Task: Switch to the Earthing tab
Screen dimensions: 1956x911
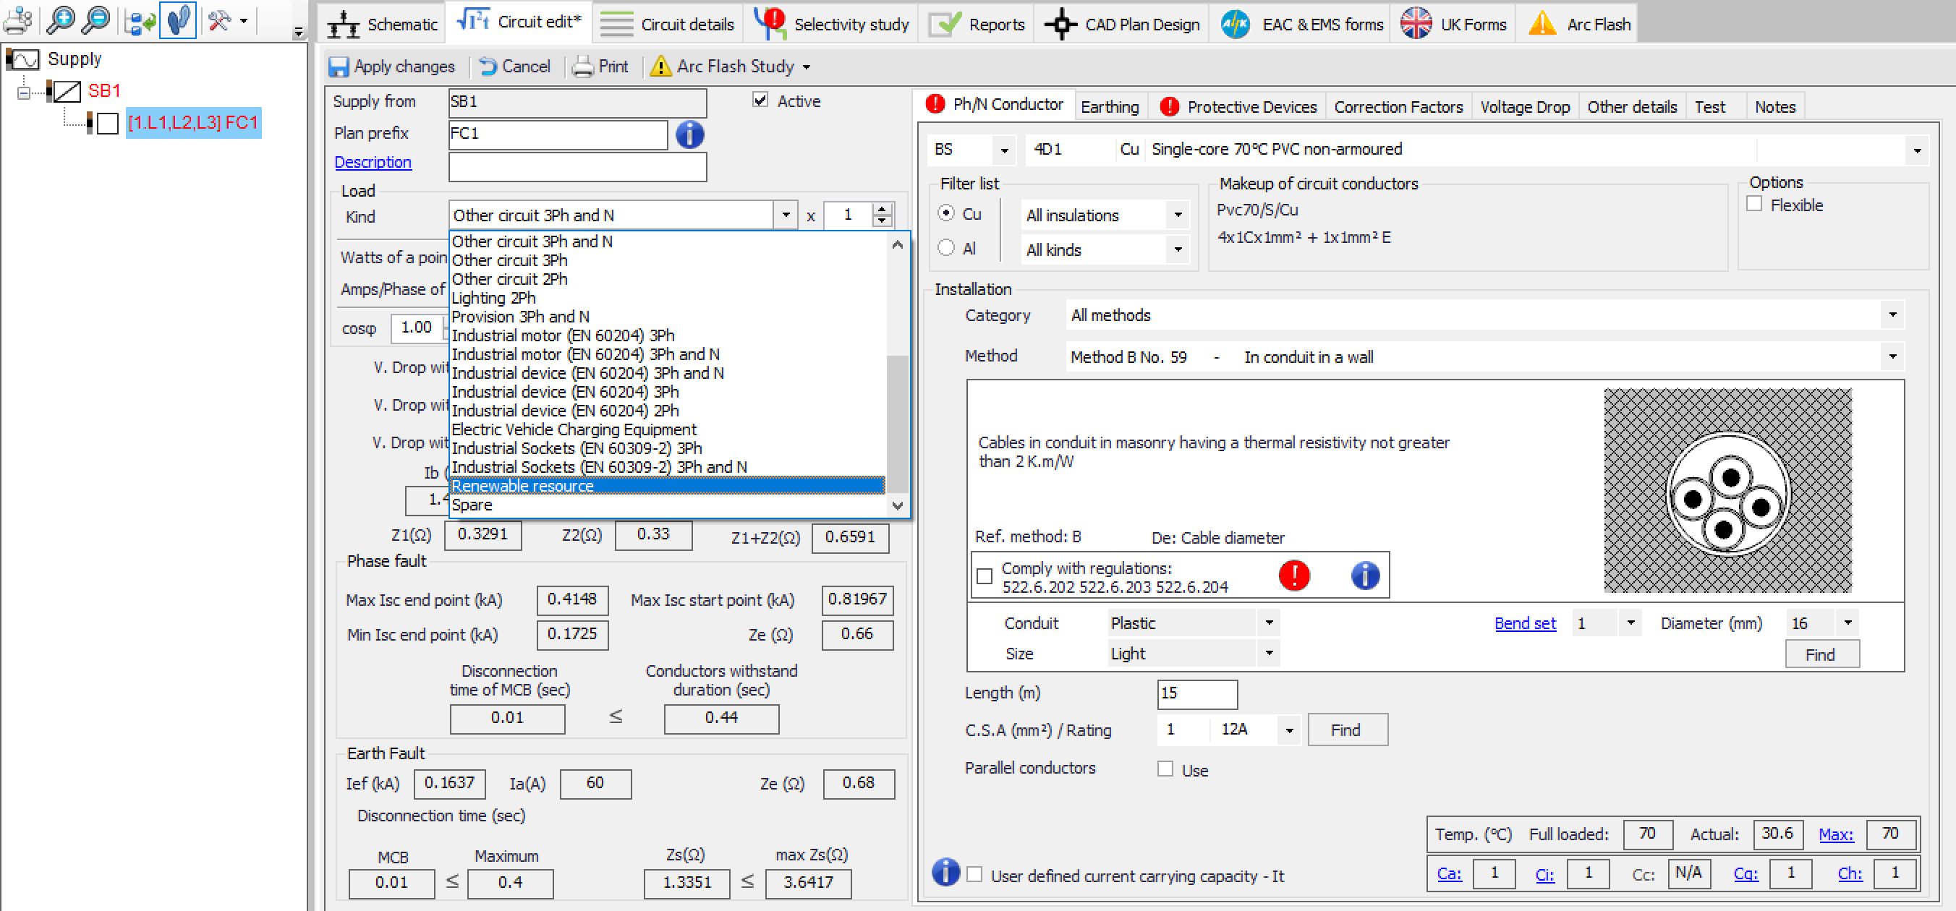Action: point(1109,107)
